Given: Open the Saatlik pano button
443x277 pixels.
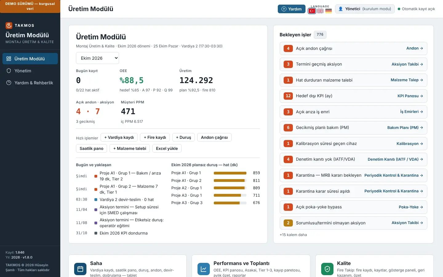Looking at the screenshot, I should [92, 148].
